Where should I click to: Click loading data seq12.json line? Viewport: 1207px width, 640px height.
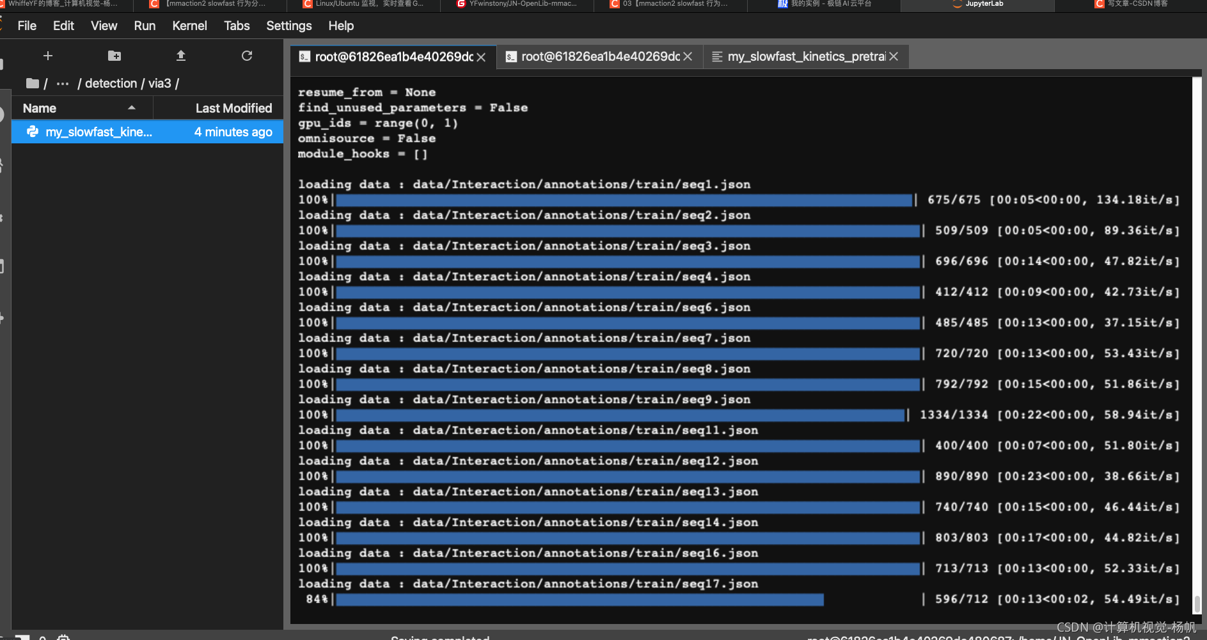[x=528, y=461]
